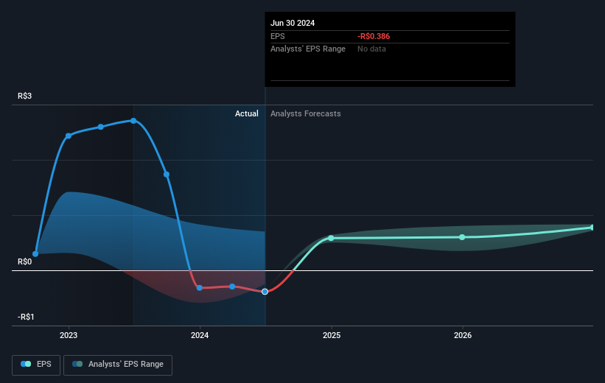The height and width of the screenshot is (383, 605).
Task: Toggle the Analysts' EPS Range legend
Action: pyautogui.click(x=118, y=365)
